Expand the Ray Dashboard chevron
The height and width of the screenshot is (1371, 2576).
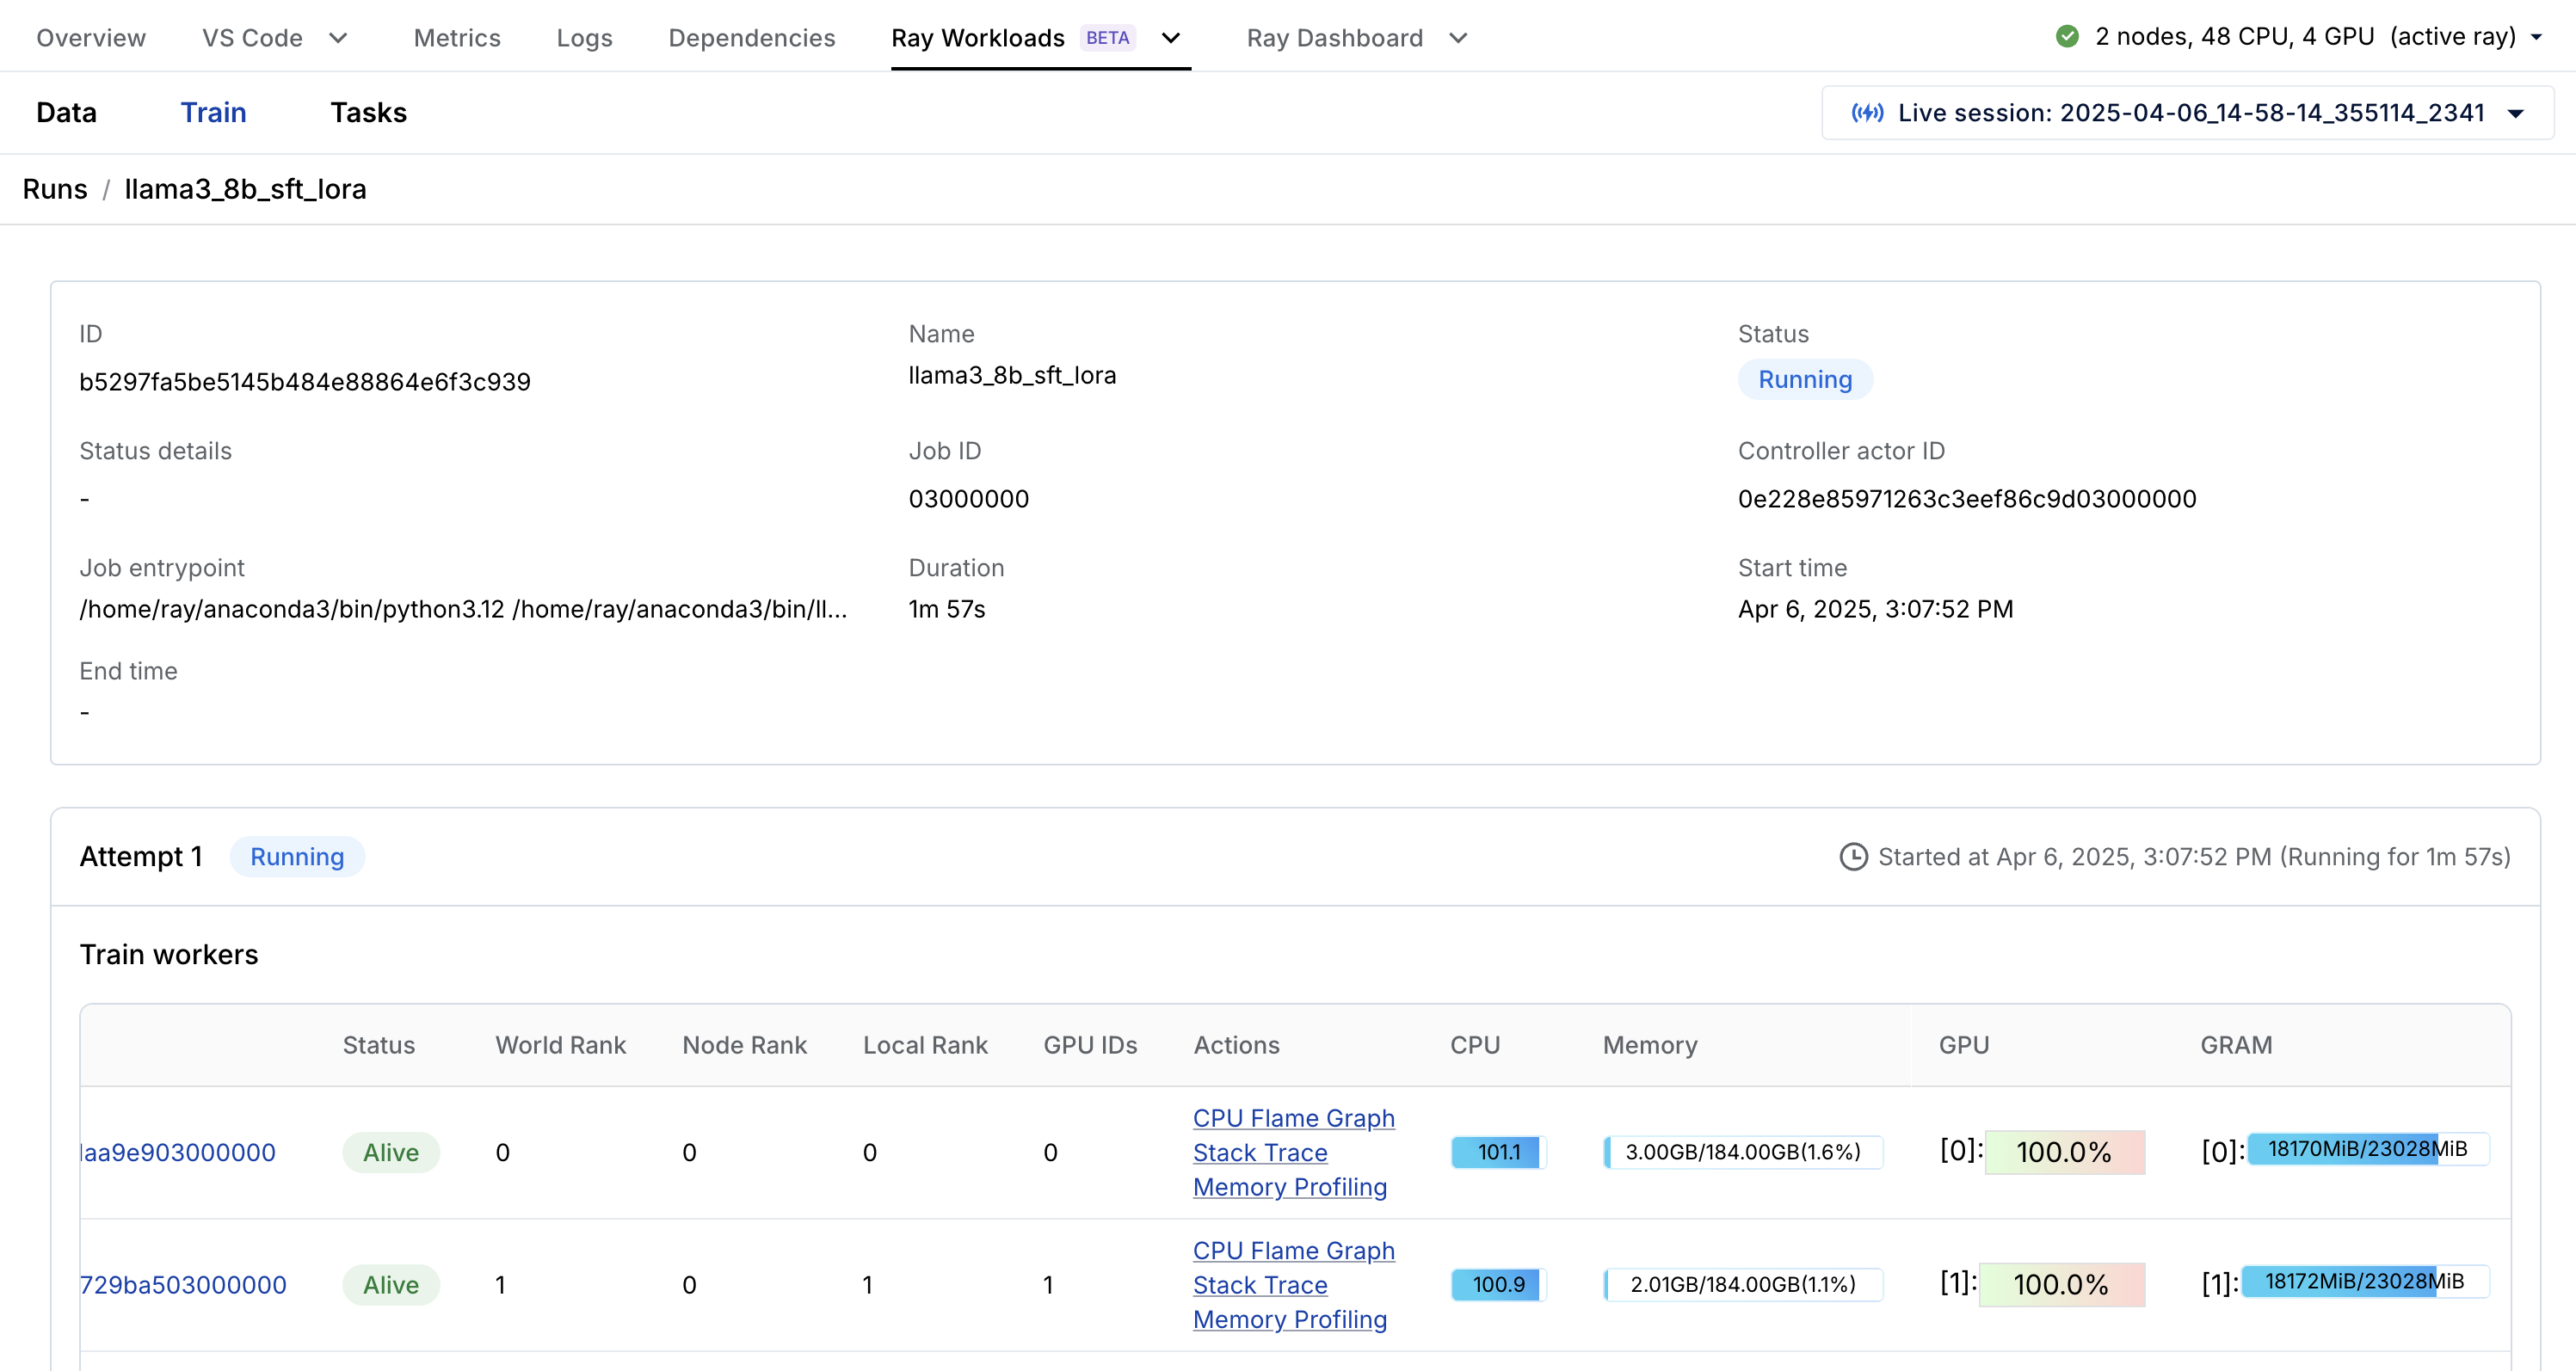[x=1458, y=38]
